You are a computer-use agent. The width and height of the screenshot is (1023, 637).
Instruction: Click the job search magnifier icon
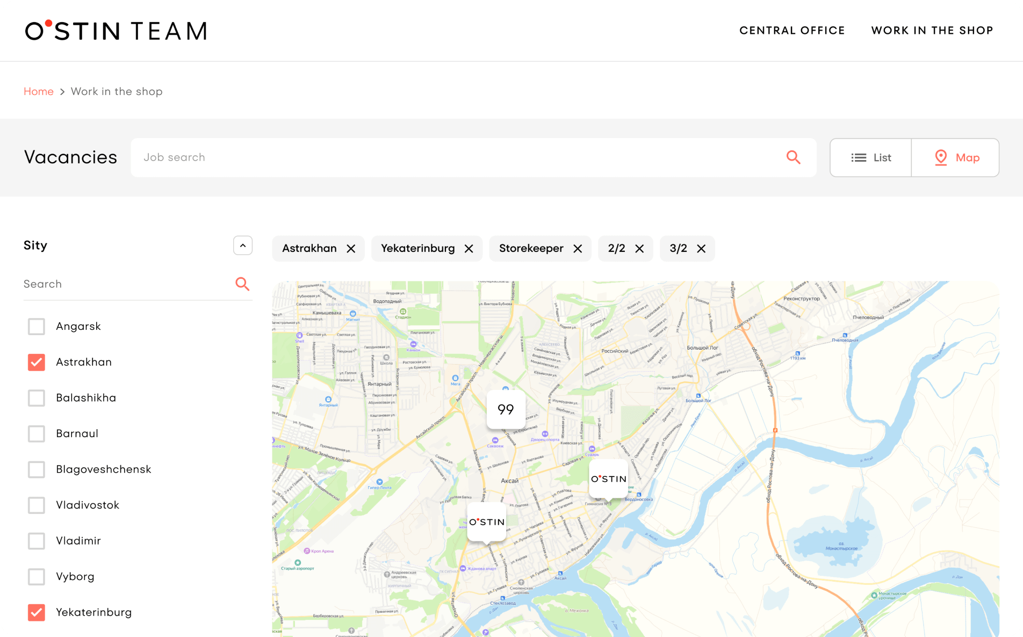coord(793,157)
